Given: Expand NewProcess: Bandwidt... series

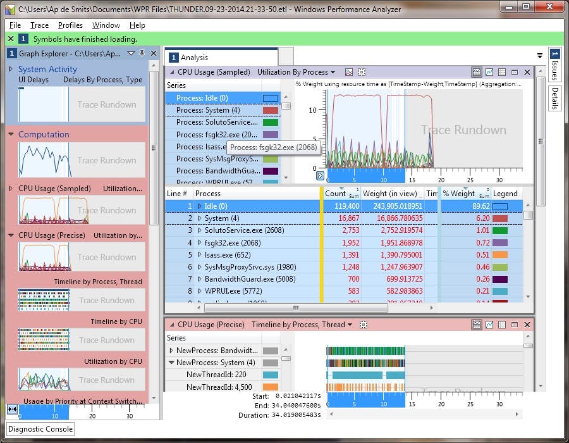Looking at the screenshot, I should click(171, 351).
